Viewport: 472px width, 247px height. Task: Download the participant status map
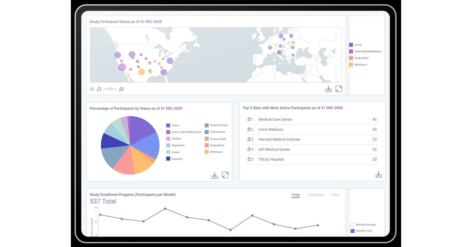pyautogui.click(x=328, y=89)
